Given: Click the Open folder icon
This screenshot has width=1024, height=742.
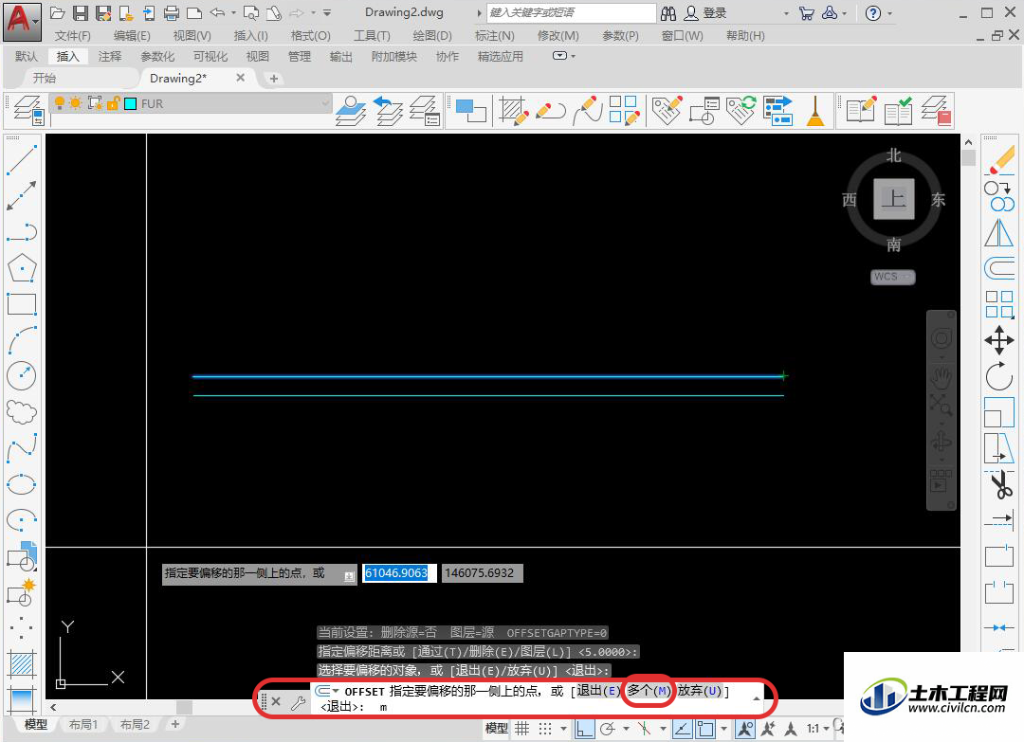Looking at the screenshot, I should point(58,12).
